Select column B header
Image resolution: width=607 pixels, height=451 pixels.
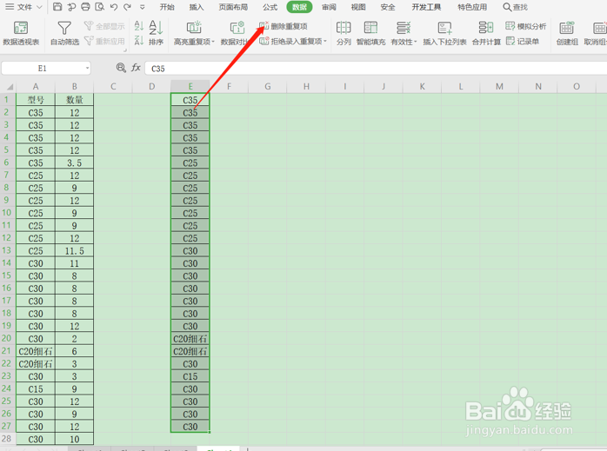tap(74, 87)
